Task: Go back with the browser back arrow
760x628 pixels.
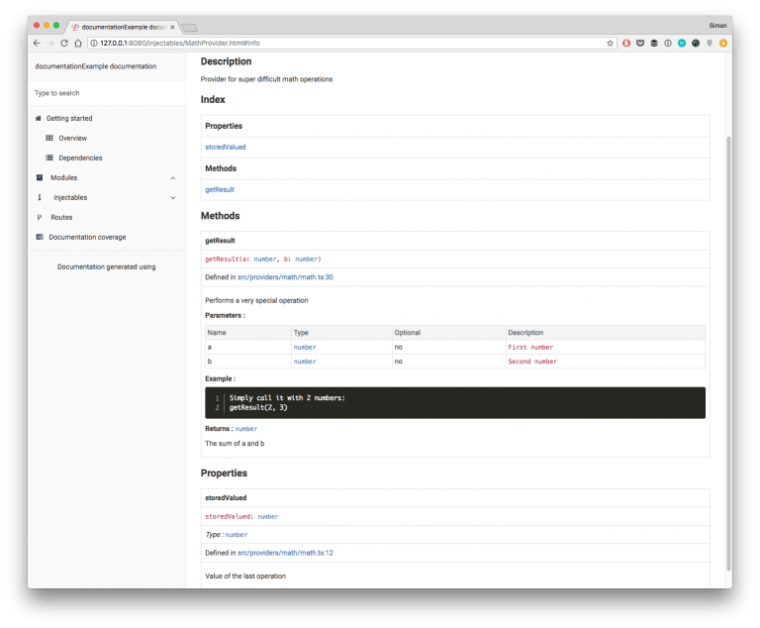Action: tap(37, 44)
